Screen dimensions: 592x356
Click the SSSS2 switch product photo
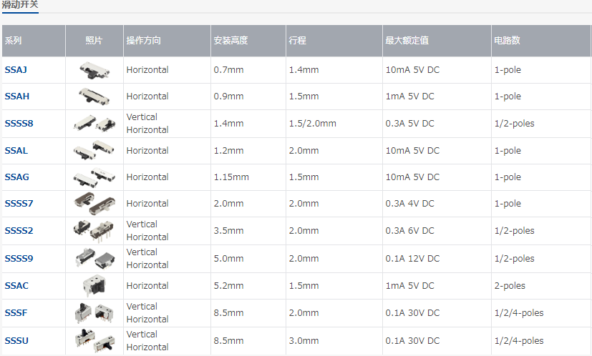coord(93,231)
